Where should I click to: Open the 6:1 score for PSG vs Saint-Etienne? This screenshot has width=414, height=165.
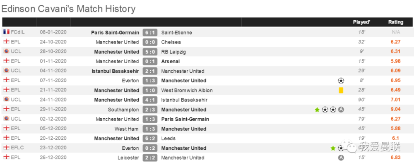[x=150, y=32]
